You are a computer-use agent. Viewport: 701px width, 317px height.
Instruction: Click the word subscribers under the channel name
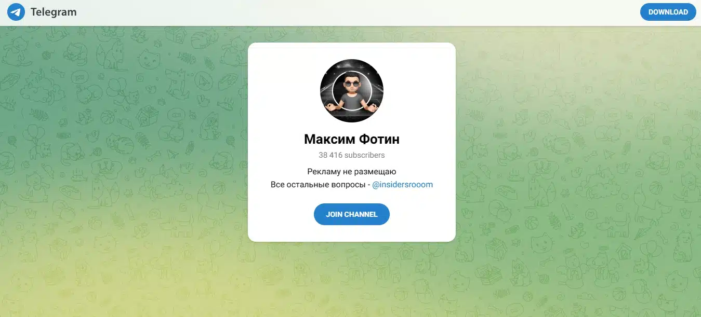click(x=365, y=155)
